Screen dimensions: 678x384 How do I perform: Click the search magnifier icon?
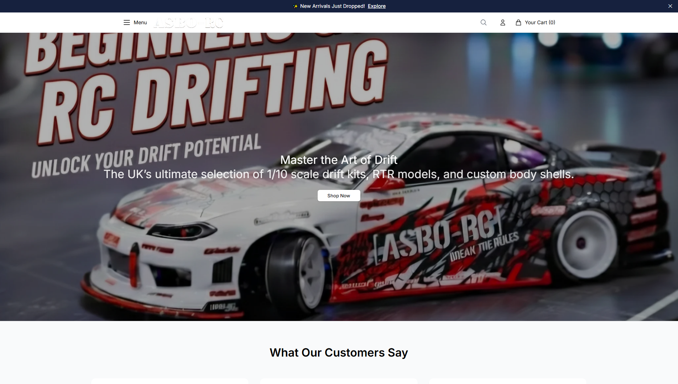pyautogui.click(x=484, y=22)
